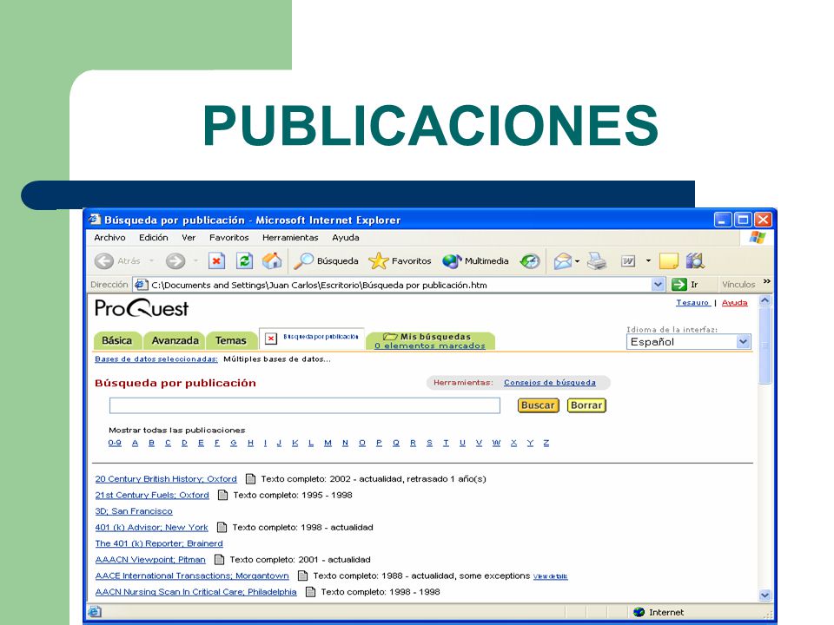Image resolution: width=834 pixels, height=625 pixels.
Task: Open the red Ayuda link
Action: click(735, 302)
